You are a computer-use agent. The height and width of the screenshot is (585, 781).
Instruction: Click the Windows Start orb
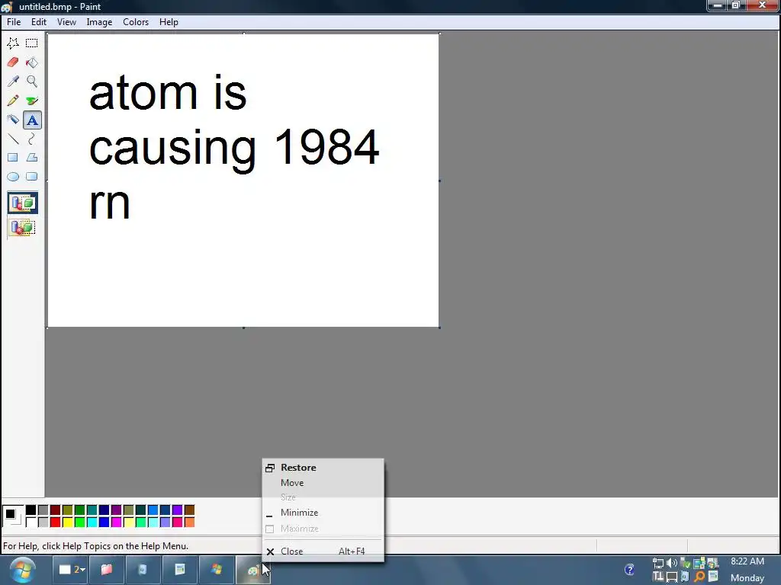pyautogui.click(x=22, y=570)
